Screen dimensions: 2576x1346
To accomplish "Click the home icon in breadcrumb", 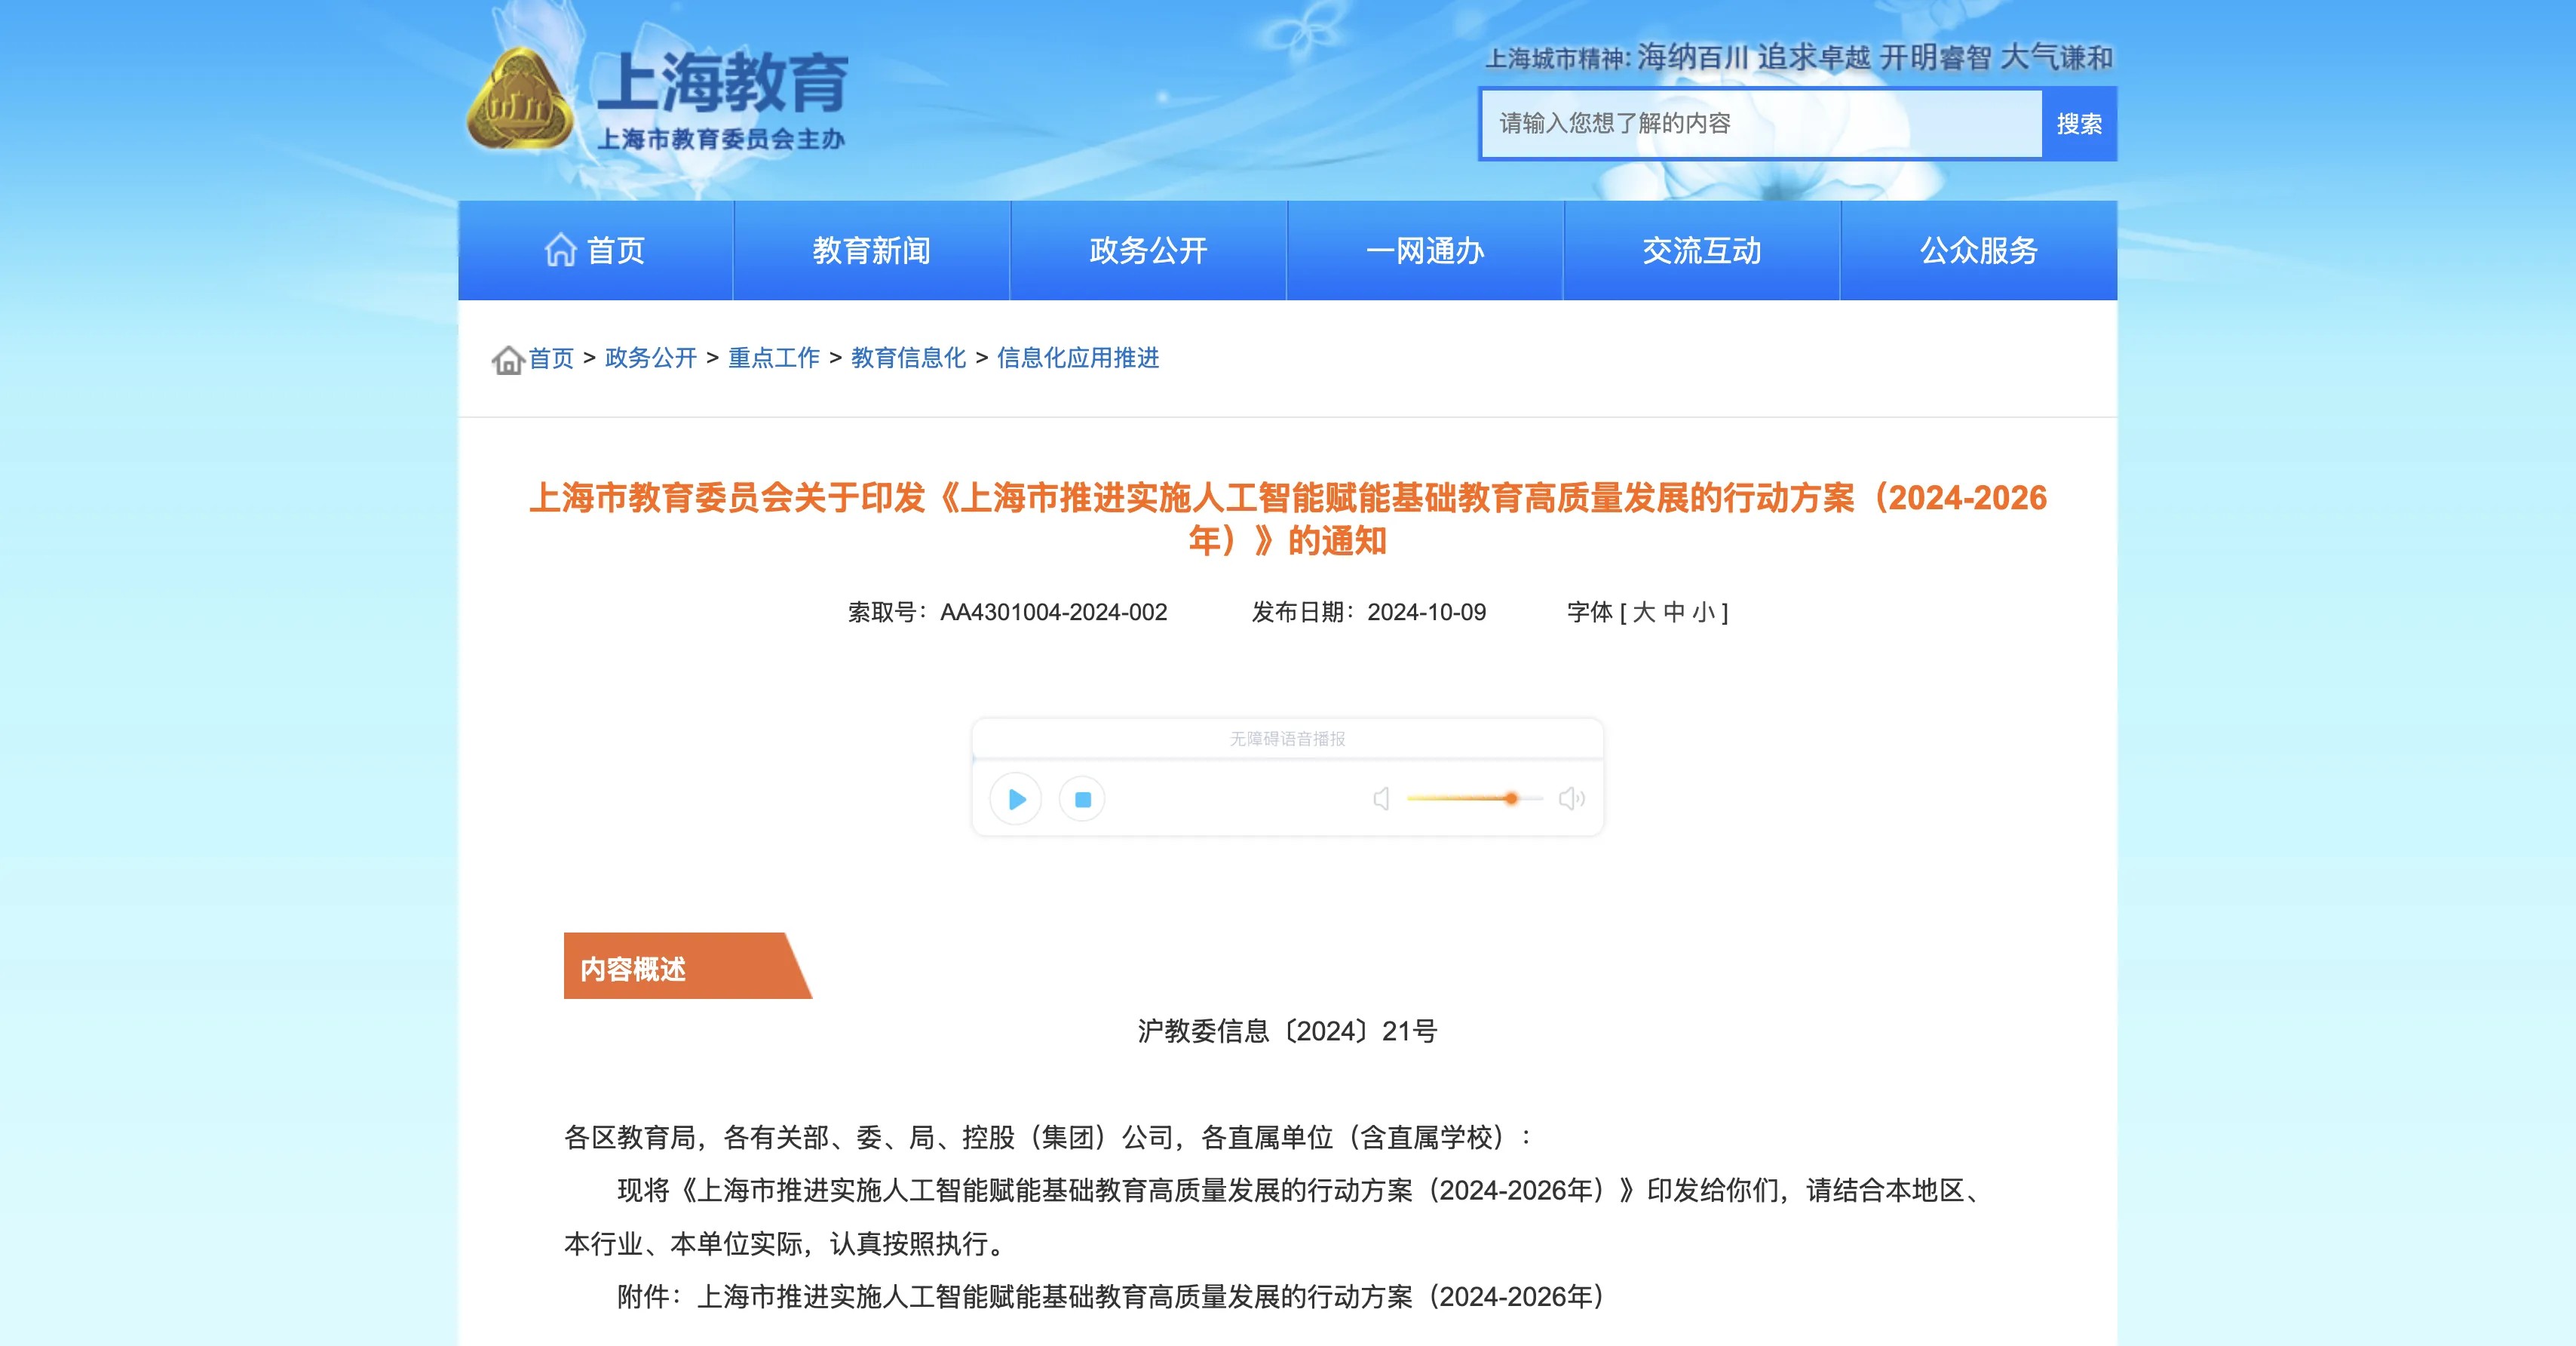I will coord(508,359).
